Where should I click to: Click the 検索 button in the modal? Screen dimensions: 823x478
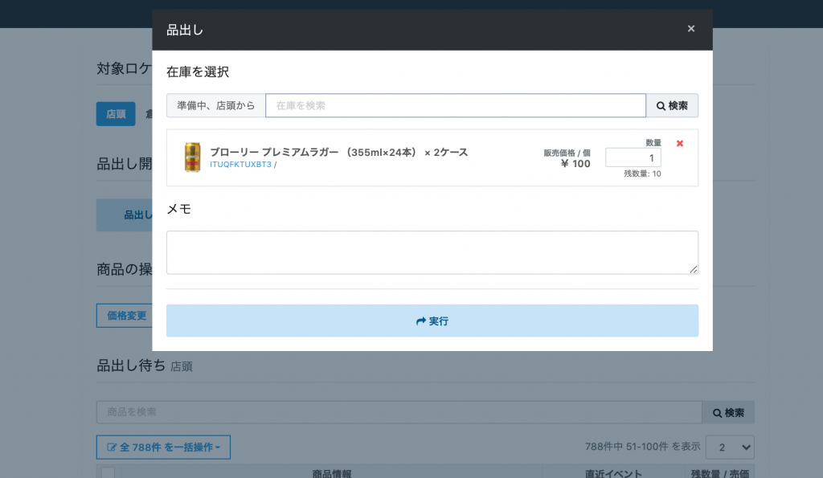(x=672, y=105)
